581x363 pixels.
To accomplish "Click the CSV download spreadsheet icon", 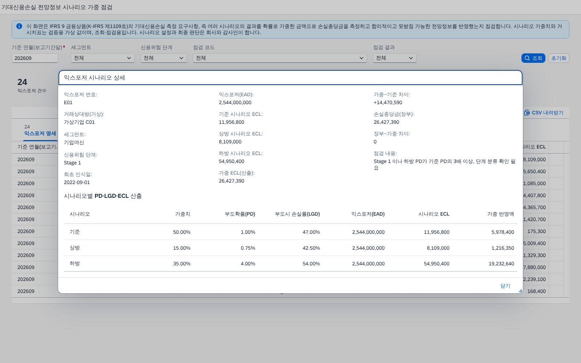I will coord(527,113).
